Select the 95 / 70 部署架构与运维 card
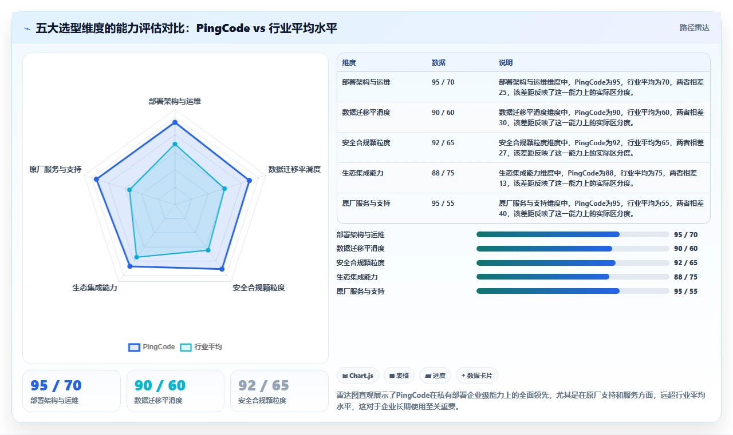This screenshot has width=733, height=435. (72, 391)
